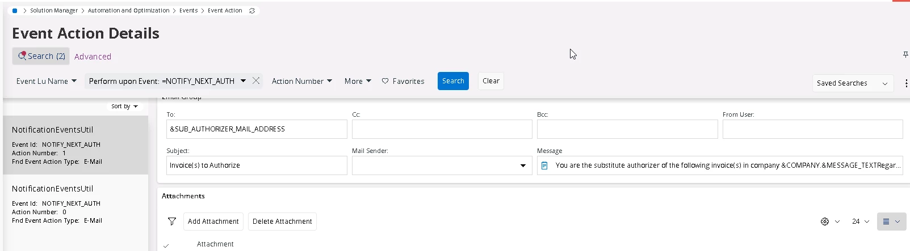Open the Saved Searches dropdown
910x251 pixels.
pos(852,83)
